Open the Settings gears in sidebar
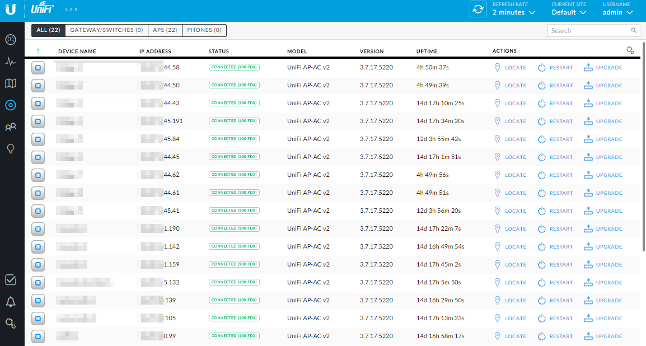The height and width of the screenshot is (346, 646). 11,323
